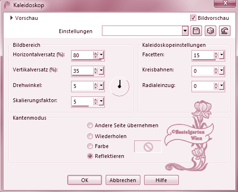Select the Wiederholen edge mode

(x=90, y=136)
